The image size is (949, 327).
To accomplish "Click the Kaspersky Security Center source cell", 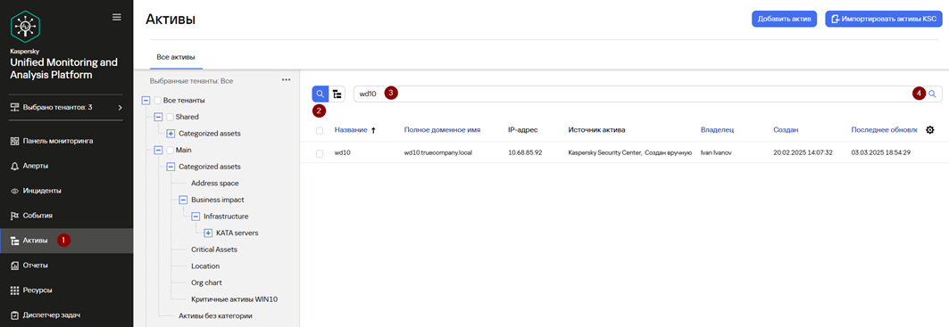I will pyautogui.click(x=629, y=153).
